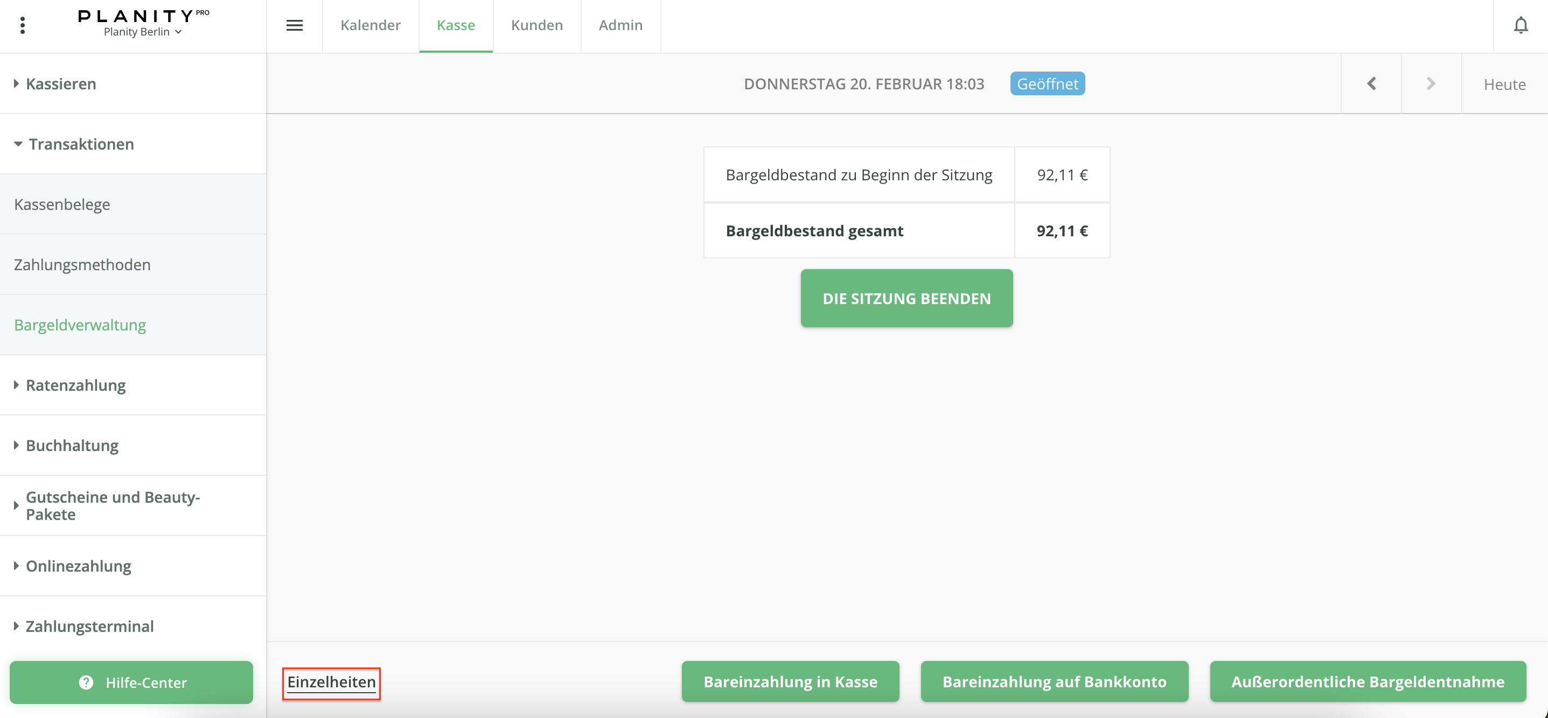Image resolution: width=1548 pixels, height=718 pixels.
Task: Expand the Onlinezahlung section
Action: click(x=78, y=566)
